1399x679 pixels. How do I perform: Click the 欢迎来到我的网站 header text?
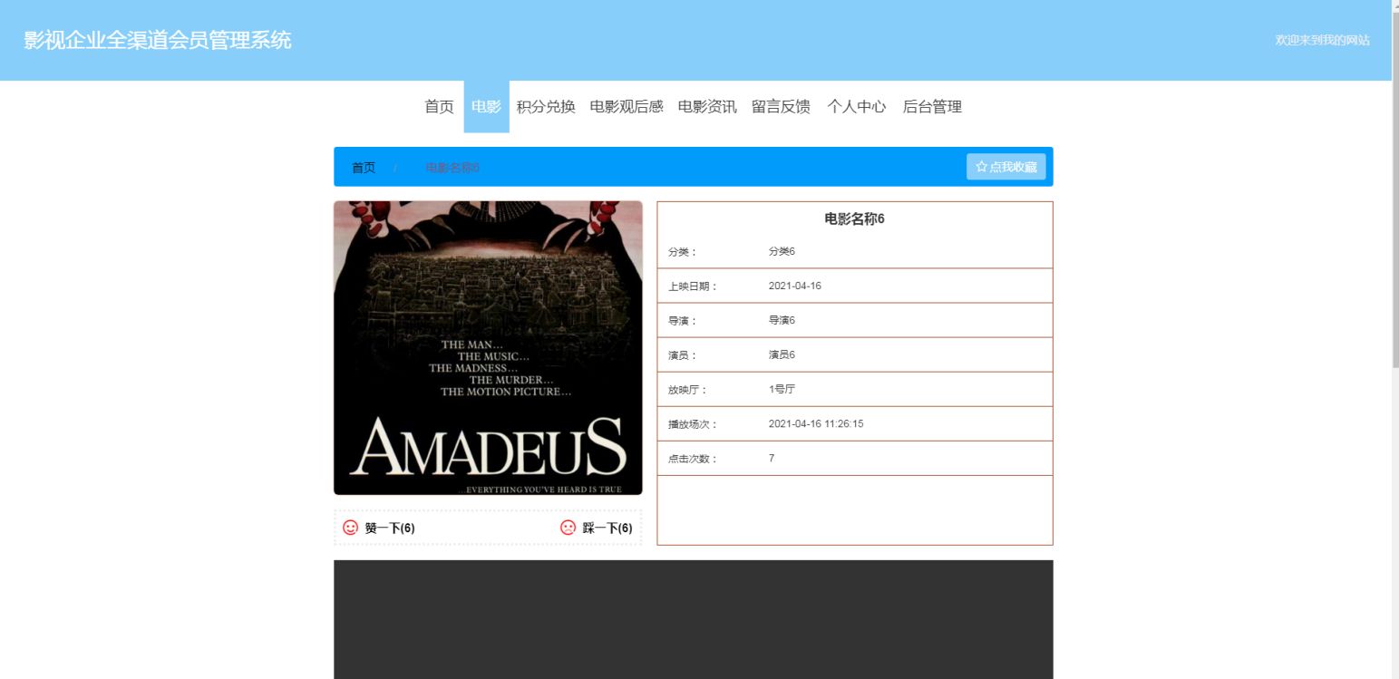[1322, 40]
